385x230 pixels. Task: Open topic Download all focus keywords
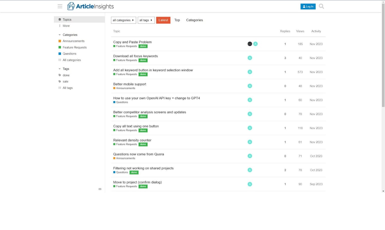pos(136,56)
